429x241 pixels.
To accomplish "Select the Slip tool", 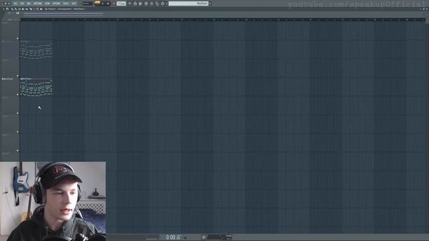I will tap(27, 9).
